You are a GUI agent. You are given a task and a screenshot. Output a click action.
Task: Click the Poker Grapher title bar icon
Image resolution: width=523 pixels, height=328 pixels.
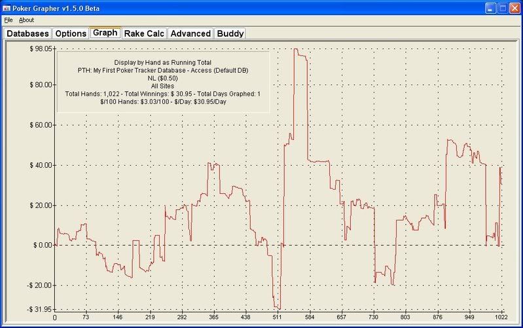click(x=7, y=8)
